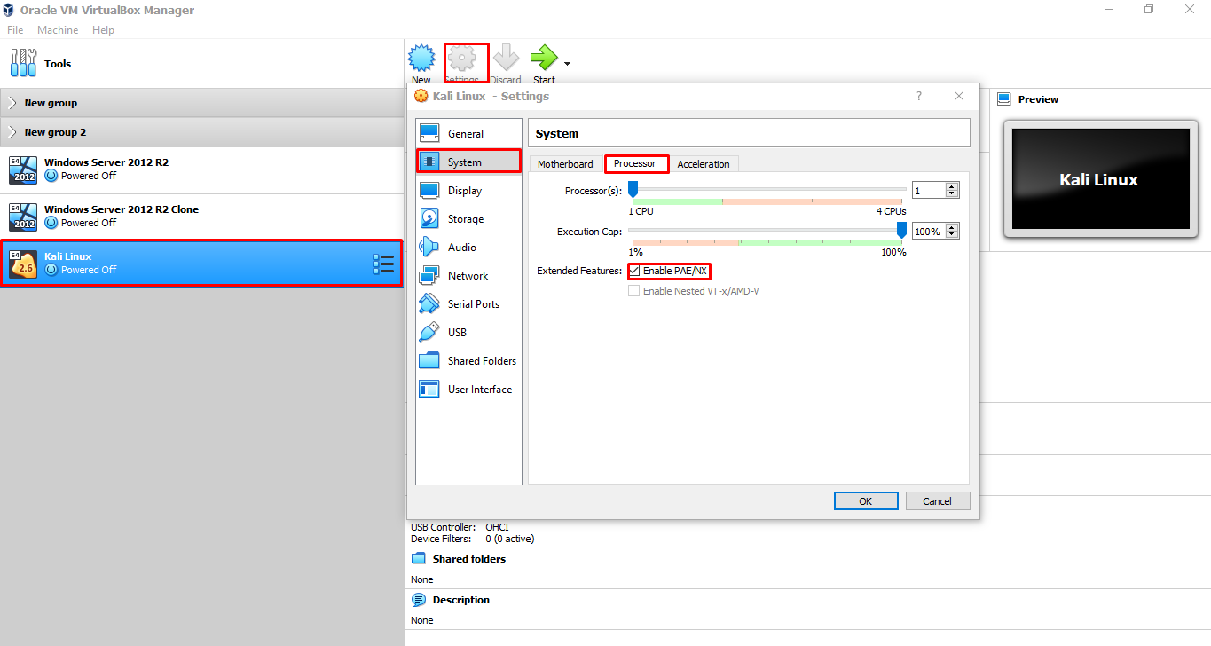Click the Description section header
Viewport: 1211px width, 646px height.
click(460, 600)
